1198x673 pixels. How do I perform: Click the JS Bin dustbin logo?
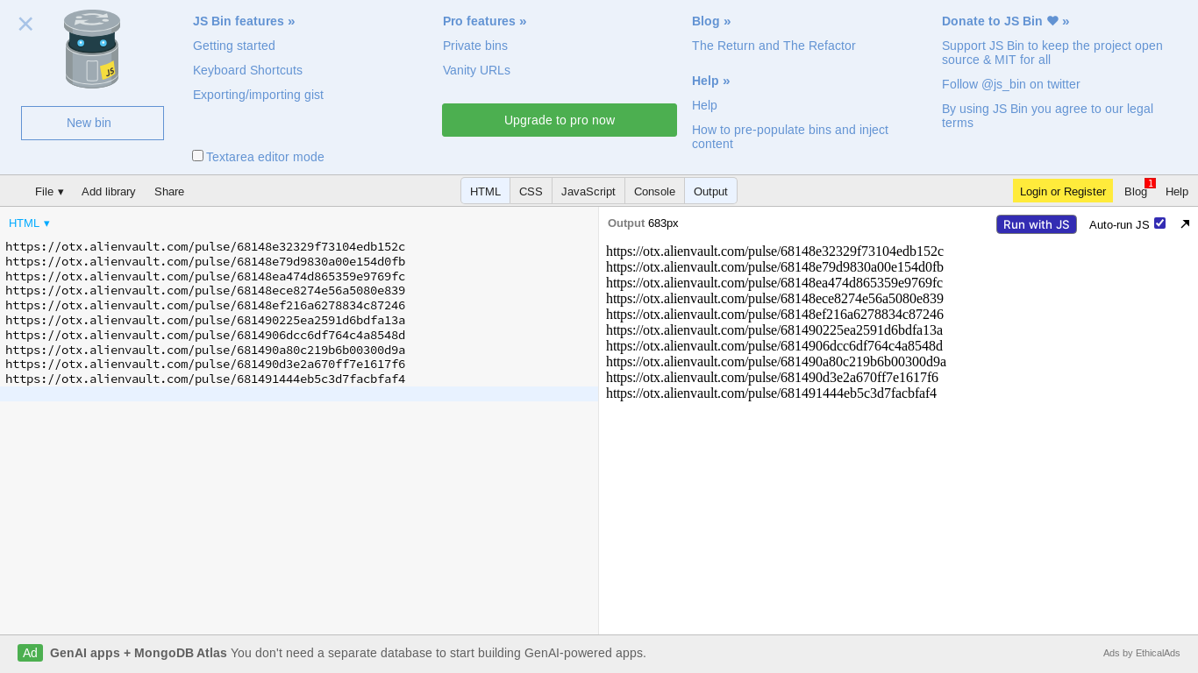click(x=92, y=49)
